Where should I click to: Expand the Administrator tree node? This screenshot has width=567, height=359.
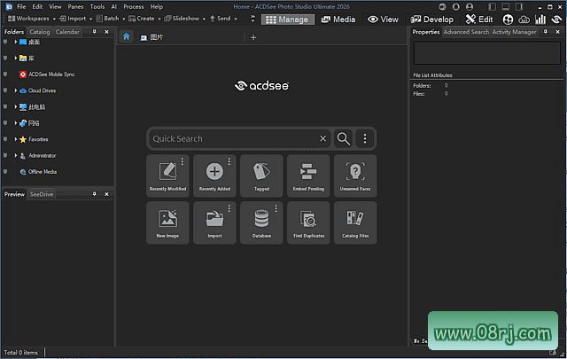16,155
